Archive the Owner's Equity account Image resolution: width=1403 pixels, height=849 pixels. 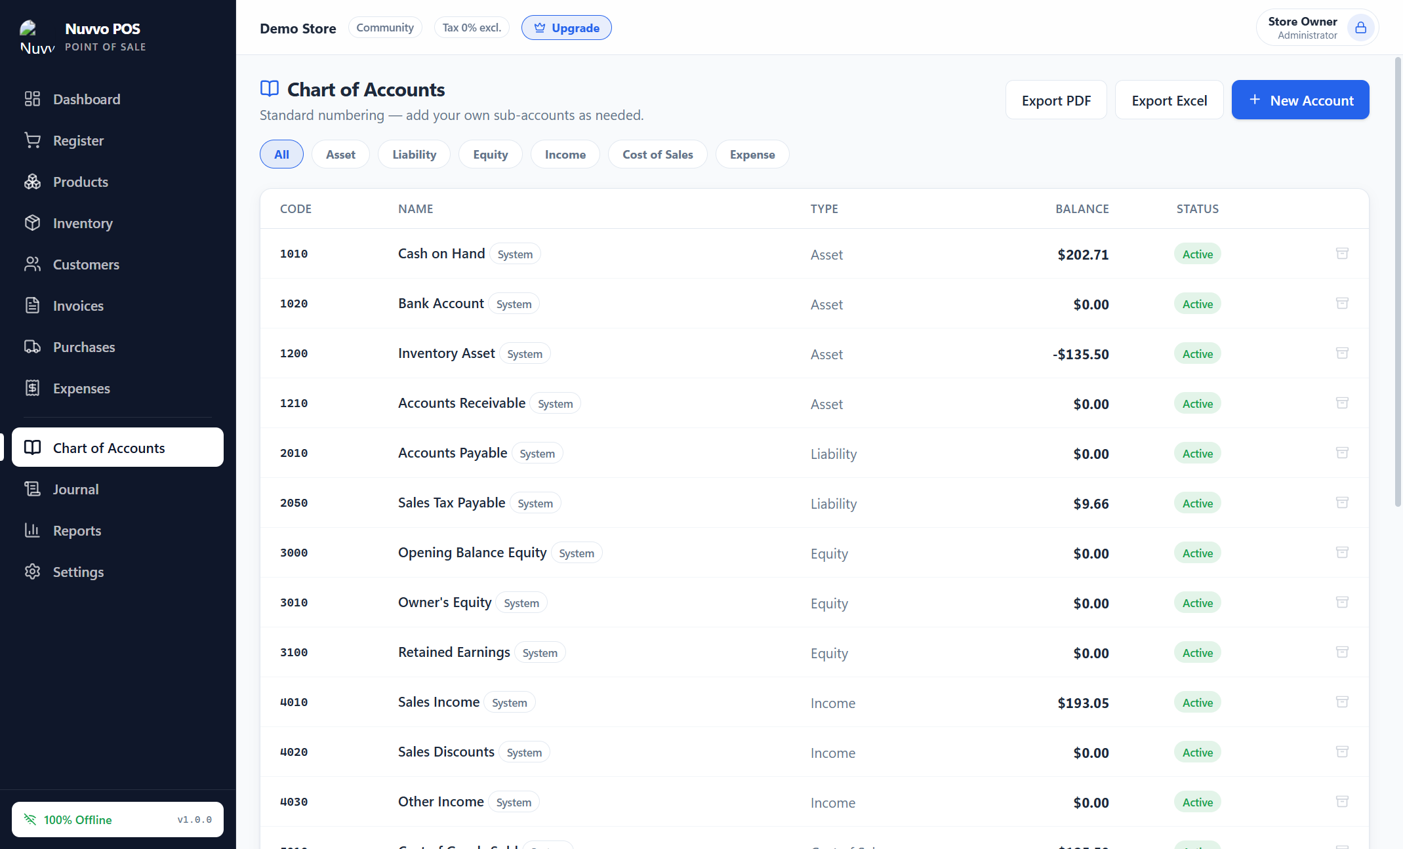pyautogui.click(x=1342, y=602)
